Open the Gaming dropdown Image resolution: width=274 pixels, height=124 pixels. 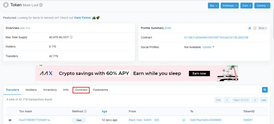262,5
